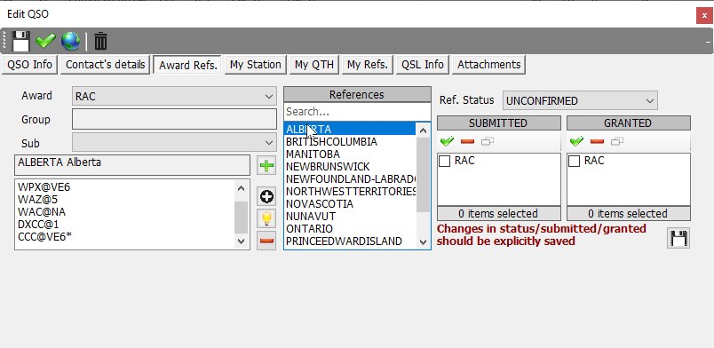The height and width of the screenshot is (348, 714).
Task: Click references list scrollbar down arrow
Action: click(x=423, y=242)
